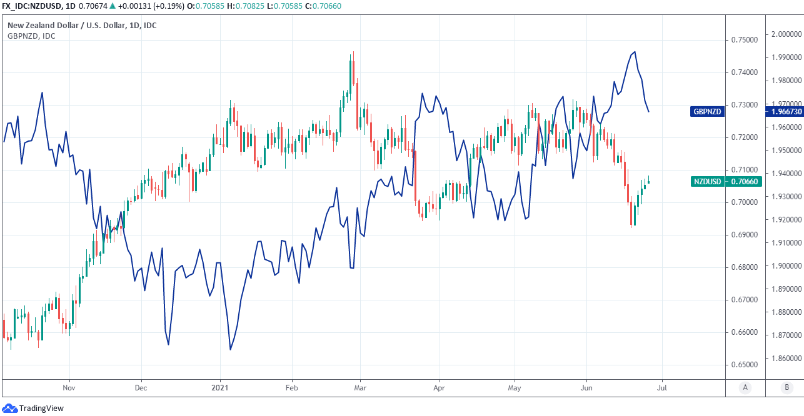
Task: Select the blue GBPNZD series label
Action: 706,112
